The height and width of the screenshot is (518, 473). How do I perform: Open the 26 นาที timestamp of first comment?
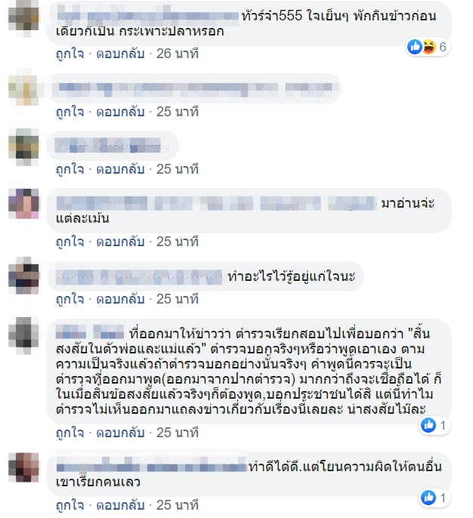[x=177, y=54]
